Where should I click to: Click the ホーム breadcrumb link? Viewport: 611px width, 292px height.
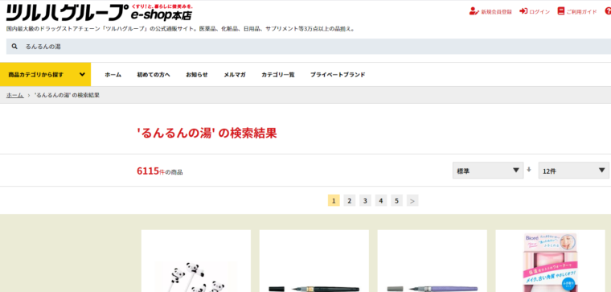[14, 95]
